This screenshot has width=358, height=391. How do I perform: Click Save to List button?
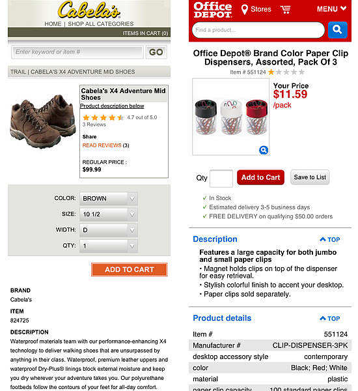(310, 177)
